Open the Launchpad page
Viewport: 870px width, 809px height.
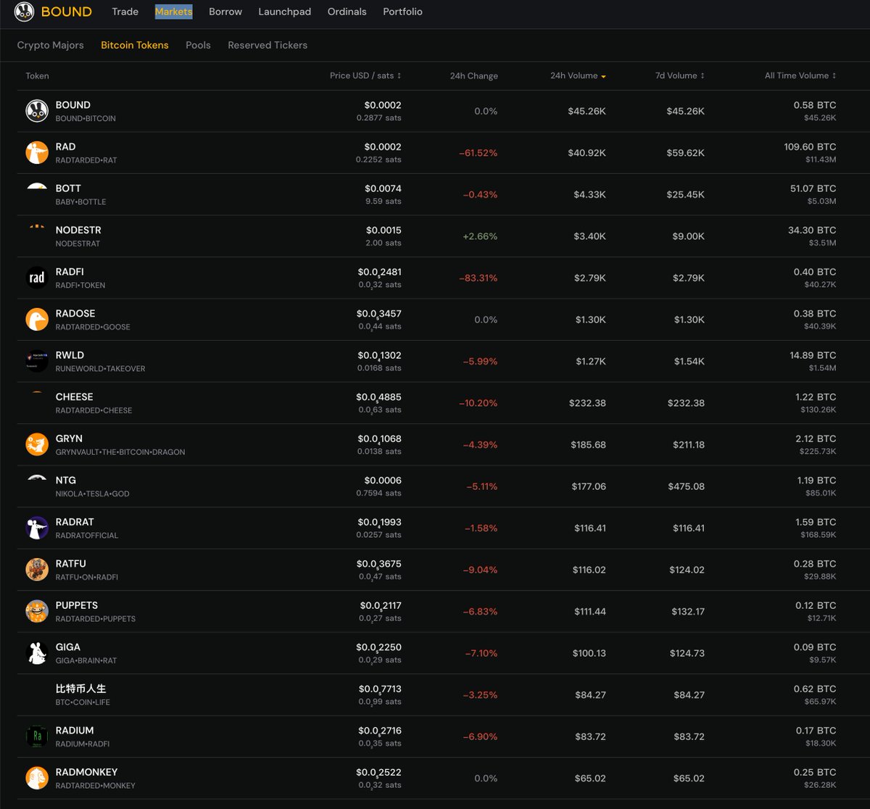pyautogui.click(x=285, y=12)
